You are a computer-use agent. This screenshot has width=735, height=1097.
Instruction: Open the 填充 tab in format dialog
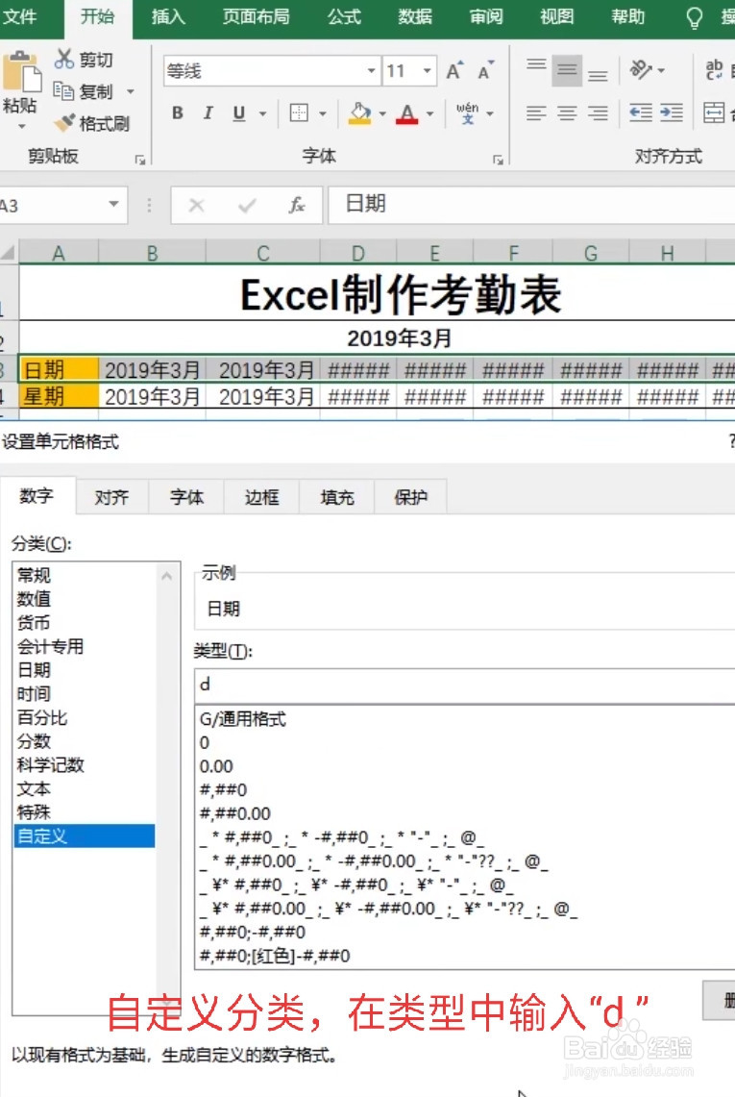click(337, 497)
